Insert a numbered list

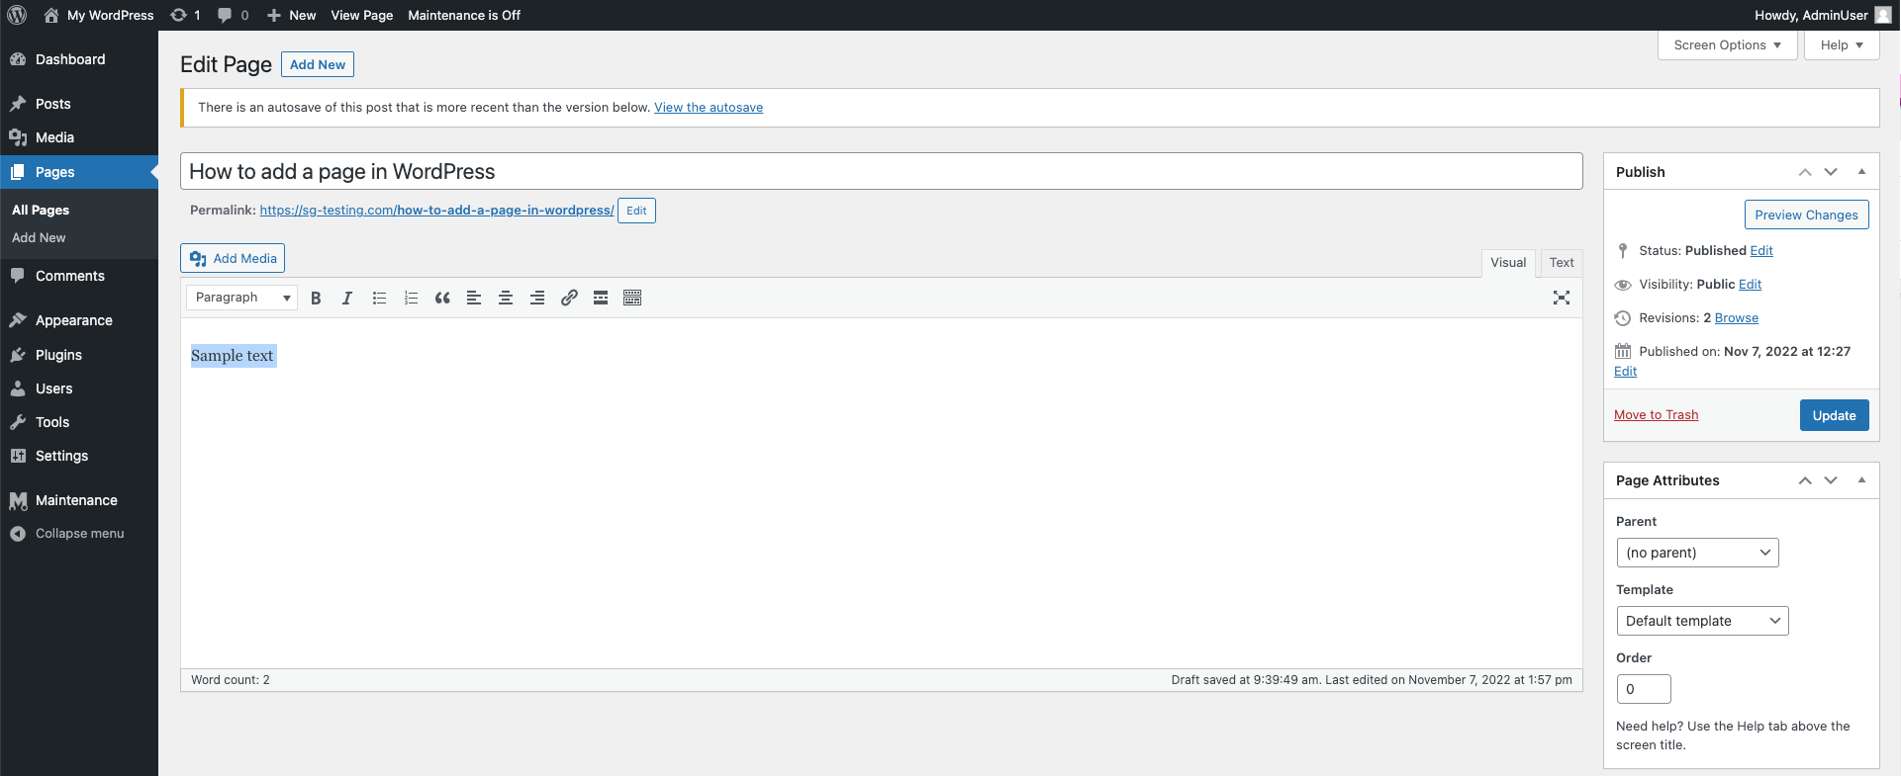(x=411, y=298)
